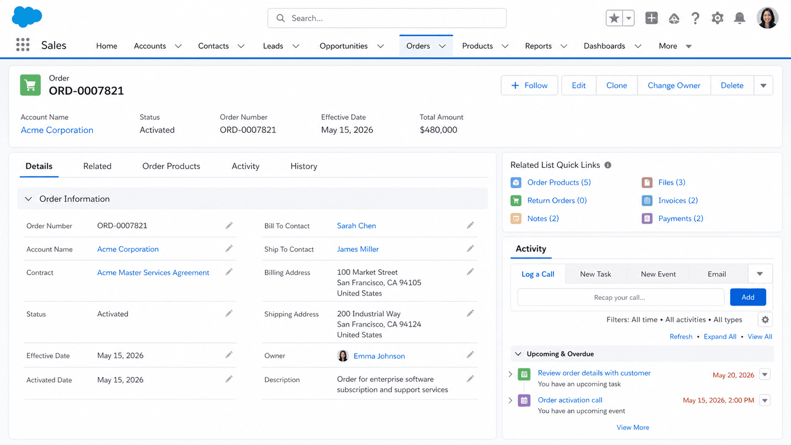Open the App Launcher grid icon
The image size is (791, 445).
tap(23, 45)
